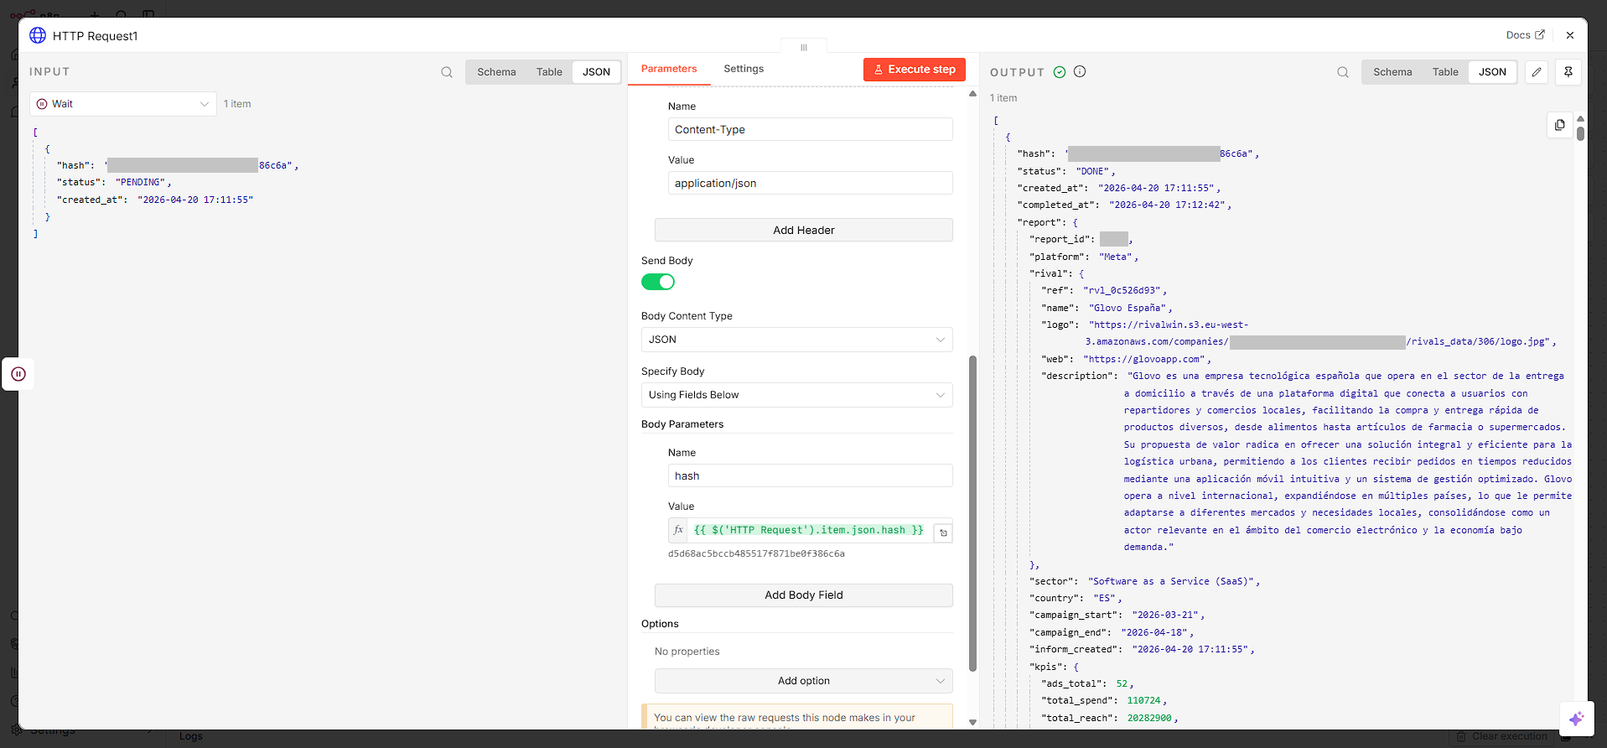
Task: Click the application/json header value field
Action: click(810, 183)
